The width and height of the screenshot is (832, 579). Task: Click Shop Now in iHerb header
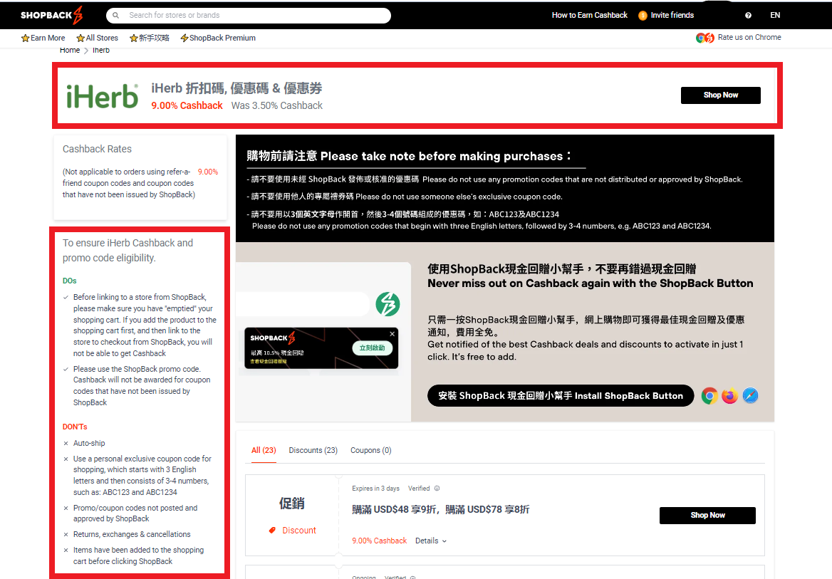coord(721,95)
